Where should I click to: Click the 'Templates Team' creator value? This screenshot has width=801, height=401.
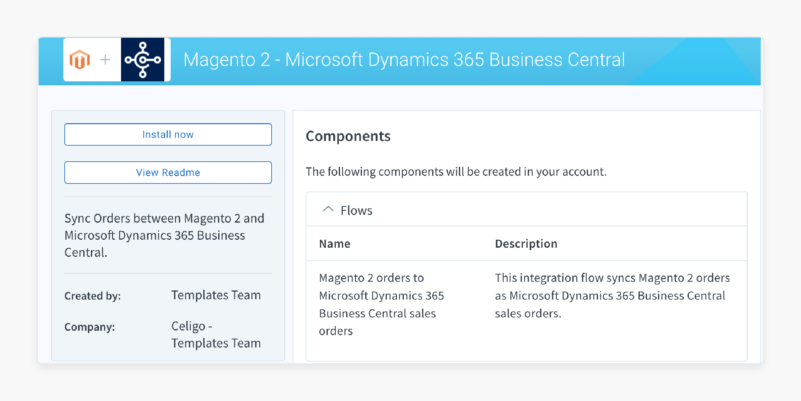point(216,295)
